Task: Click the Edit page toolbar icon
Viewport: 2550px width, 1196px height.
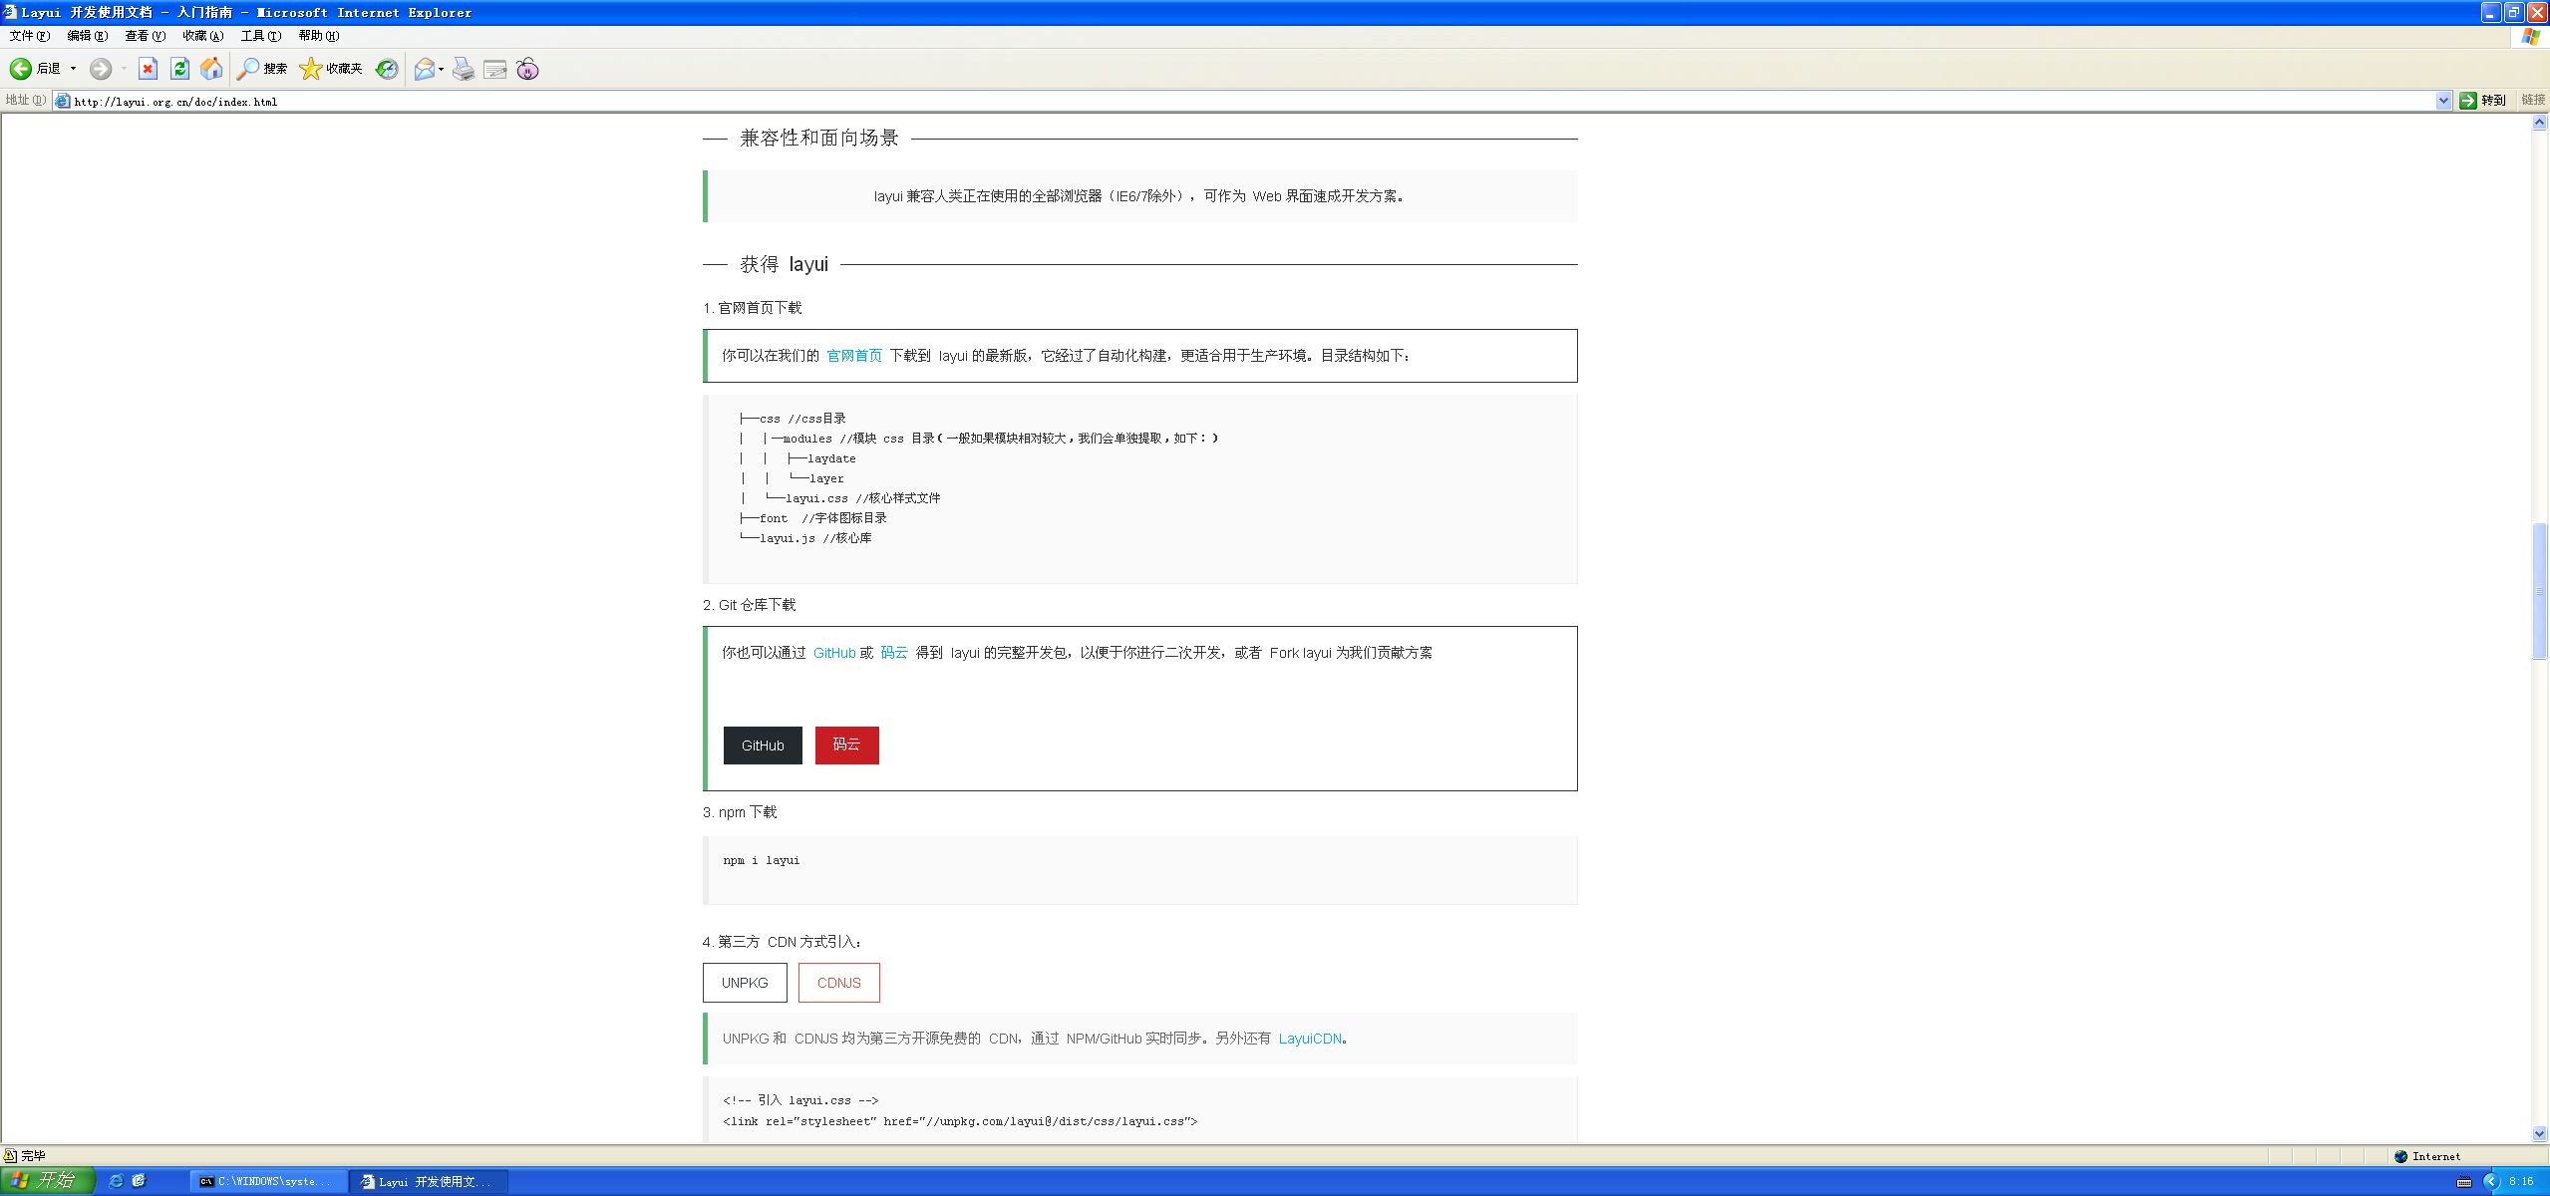Action: (x=495, y=69)
